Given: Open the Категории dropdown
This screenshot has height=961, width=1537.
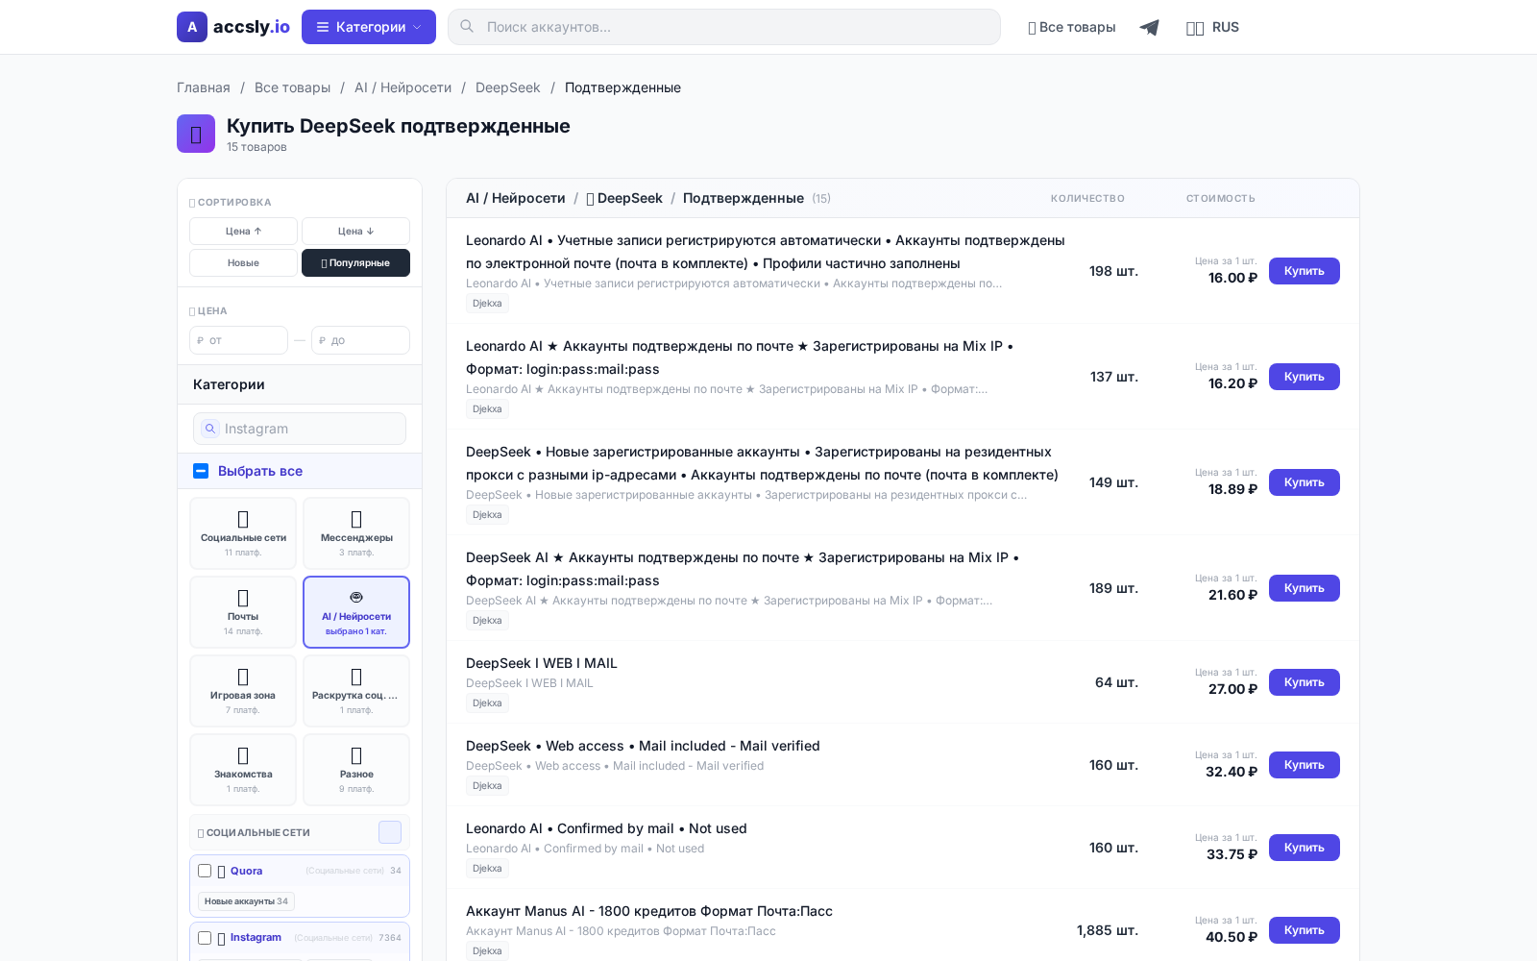Looking at the screenshot, I should [x=368, y=26].
